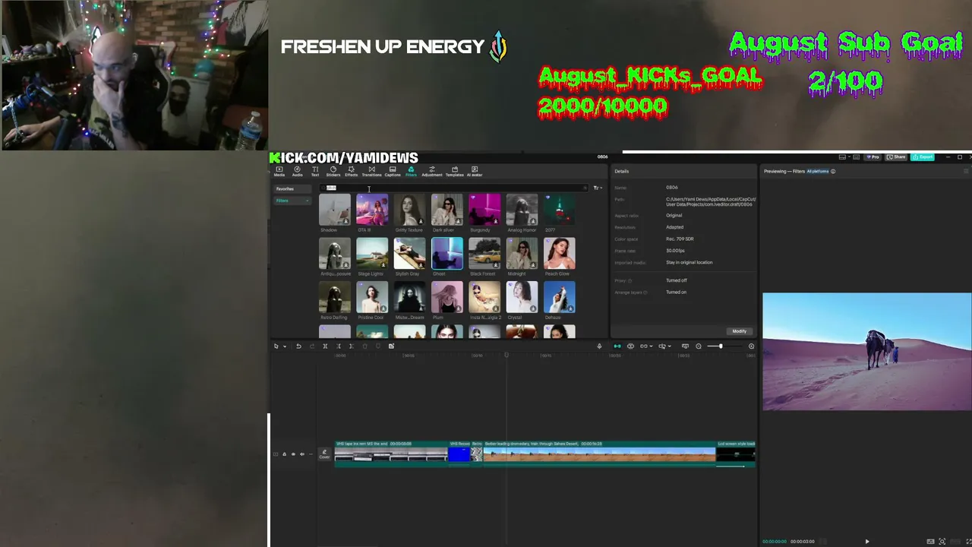Open the Templates tab icon

click(455, 169)
